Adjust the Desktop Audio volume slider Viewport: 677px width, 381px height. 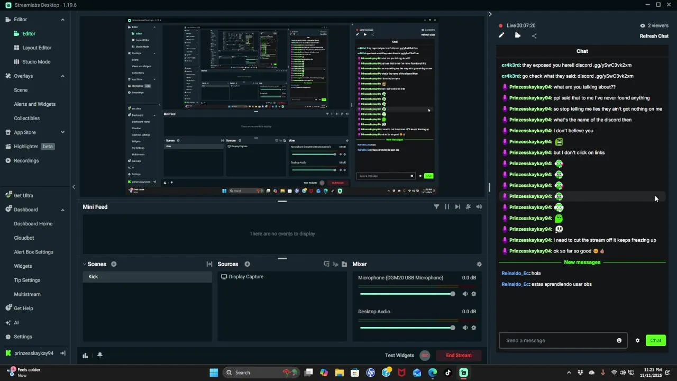[x=407, y=328]
